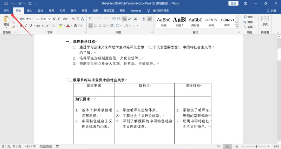
Task: Toggle Italic formatting
Action: pos(26,26)
